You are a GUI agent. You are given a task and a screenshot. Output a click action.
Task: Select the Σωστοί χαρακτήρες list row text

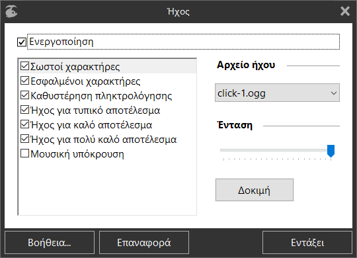click(x=75, y=67)
